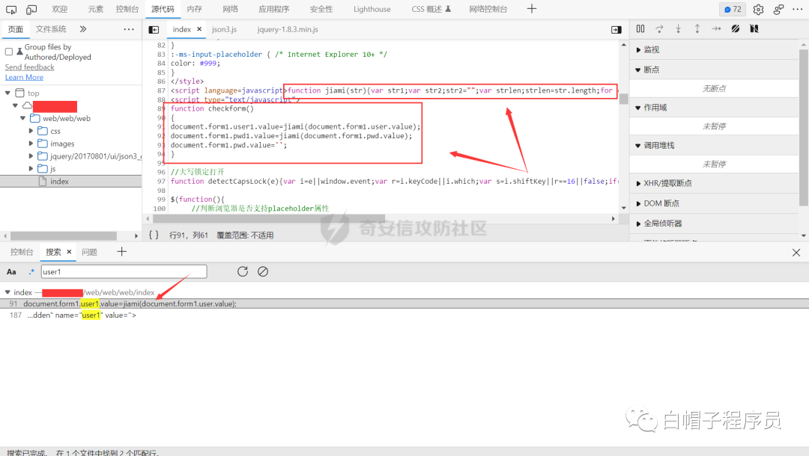Open navigator pane more options menu

[129, 29]
